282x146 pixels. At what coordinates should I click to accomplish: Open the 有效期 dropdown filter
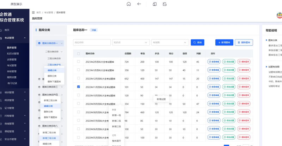click(x=170, y=42)
